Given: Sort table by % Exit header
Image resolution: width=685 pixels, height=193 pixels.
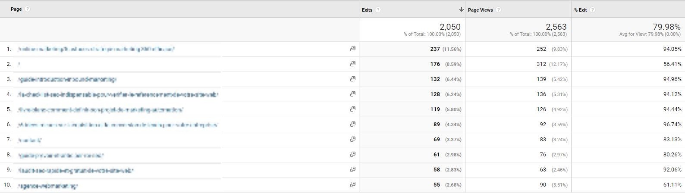Looking at the screenshot, I should coord(580,10).
